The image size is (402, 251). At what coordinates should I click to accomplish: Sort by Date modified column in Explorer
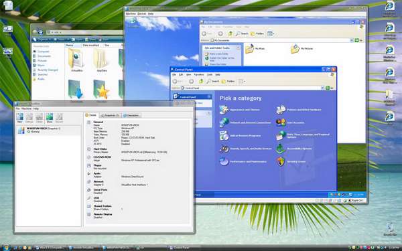90,45
